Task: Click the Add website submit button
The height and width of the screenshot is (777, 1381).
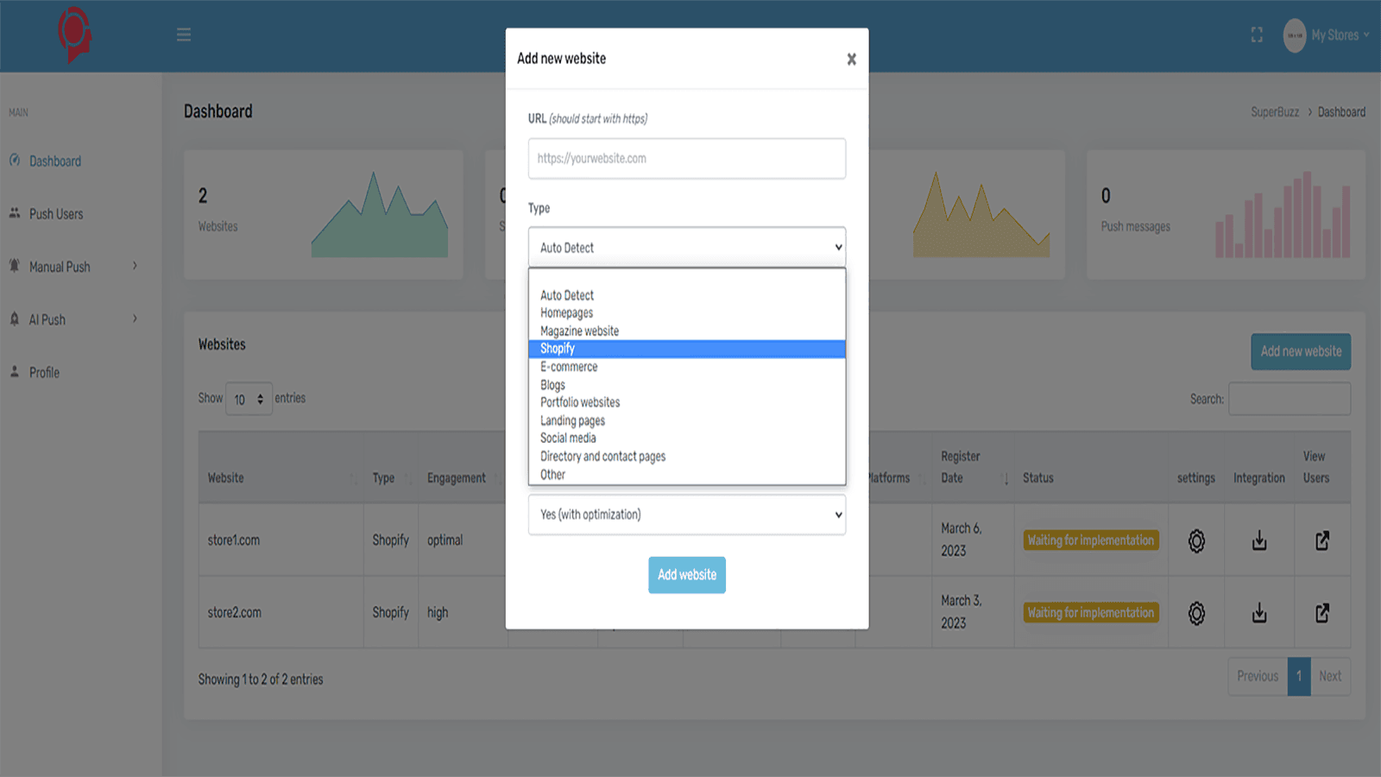Action: point(686,575)
